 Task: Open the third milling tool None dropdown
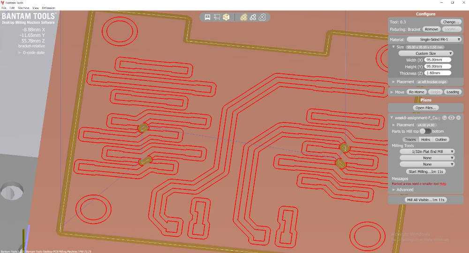[x=427, y=164]
